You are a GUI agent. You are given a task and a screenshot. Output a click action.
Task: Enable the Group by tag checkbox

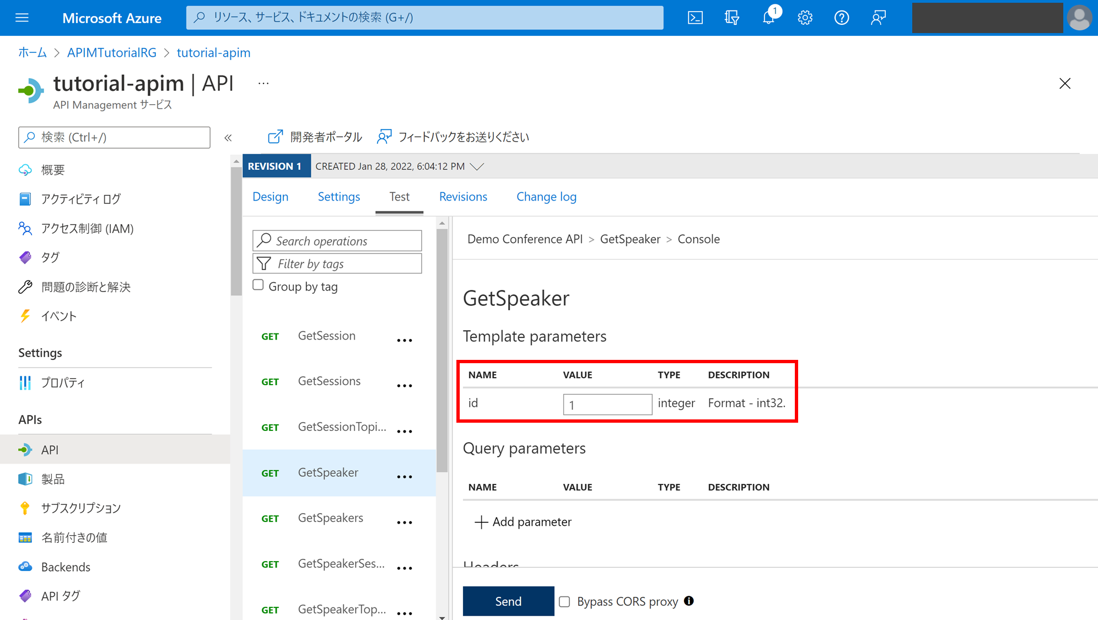[x=258, y=285]
